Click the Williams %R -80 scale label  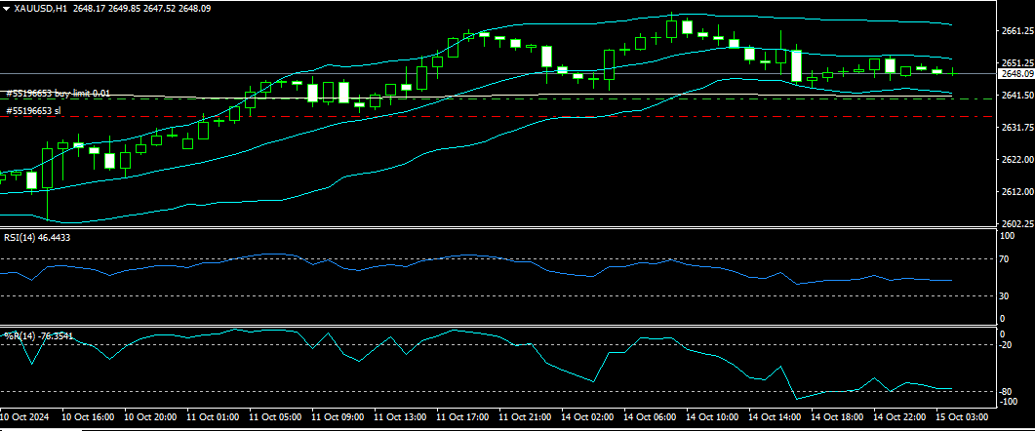pyautogui.click(x=1004, y=391)
